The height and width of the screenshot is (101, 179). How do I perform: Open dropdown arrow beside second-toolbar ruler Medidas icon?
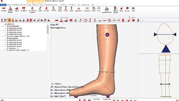point(59,20)
